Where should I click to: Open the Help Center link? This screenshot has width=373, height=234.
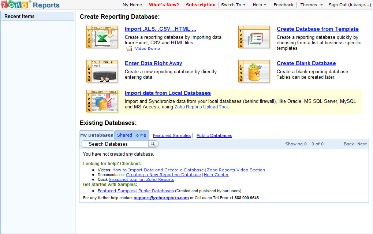[216, 175]
